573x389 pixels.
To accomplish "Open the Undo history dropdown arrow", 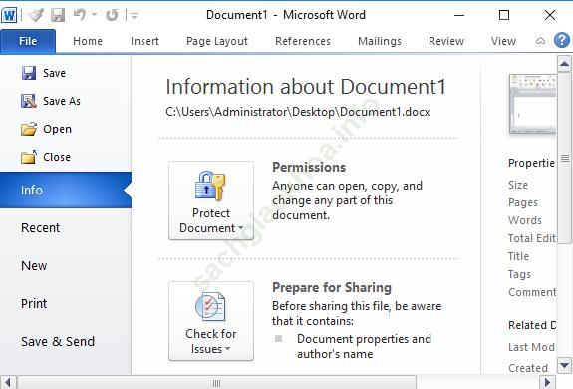I will (x=95, y=15).
